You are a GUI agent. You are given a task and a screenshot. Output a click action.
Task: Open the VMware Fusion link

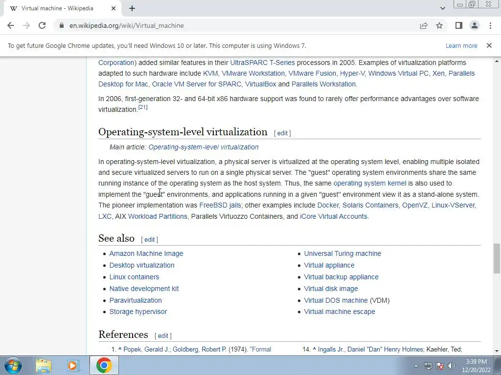312,73
